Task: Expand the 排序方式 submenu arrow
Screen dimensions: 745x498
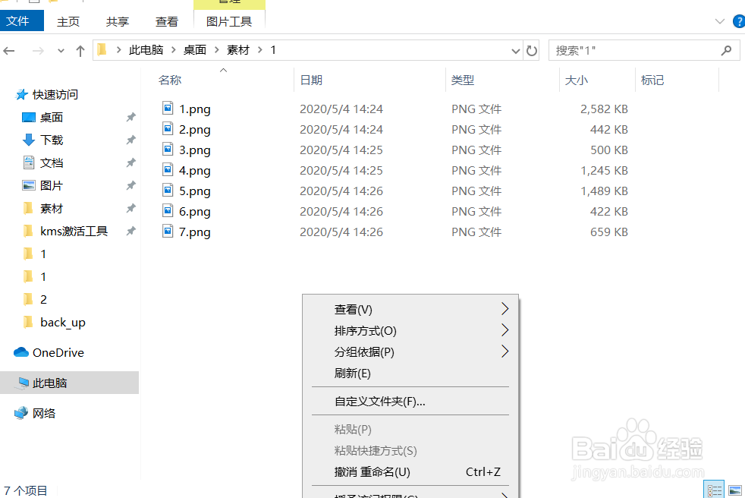Action: pyautogui.click(x=505, y=330)
